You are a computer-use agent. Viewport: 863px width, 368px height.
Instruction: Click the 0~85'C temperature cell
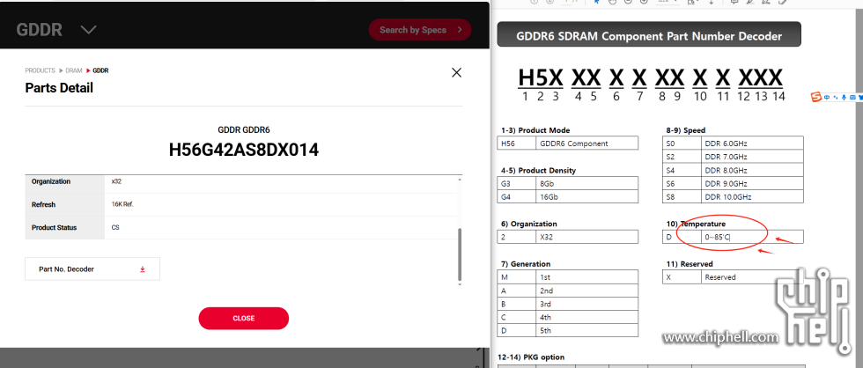pyautogui.click(x=752, y=237)
